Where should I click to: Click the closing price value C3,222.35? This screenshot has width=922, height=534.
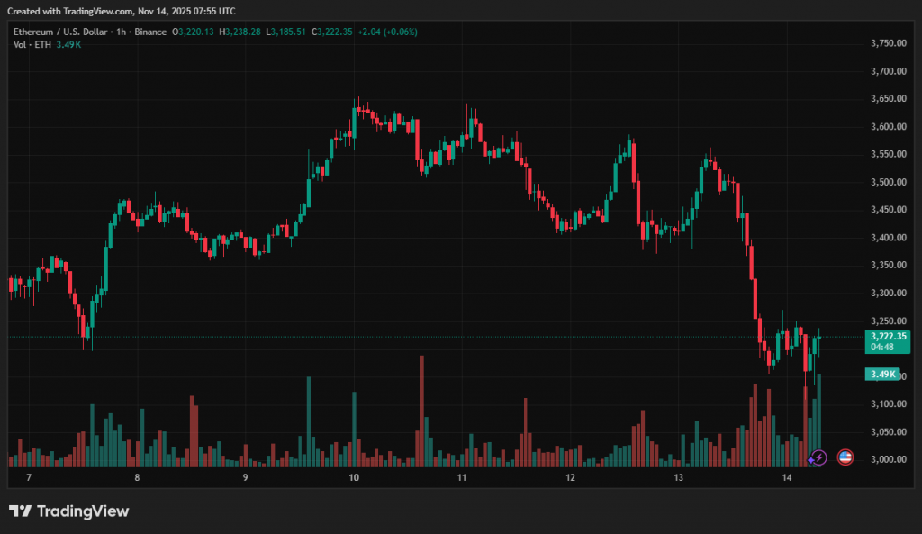[x=332, y=32]
